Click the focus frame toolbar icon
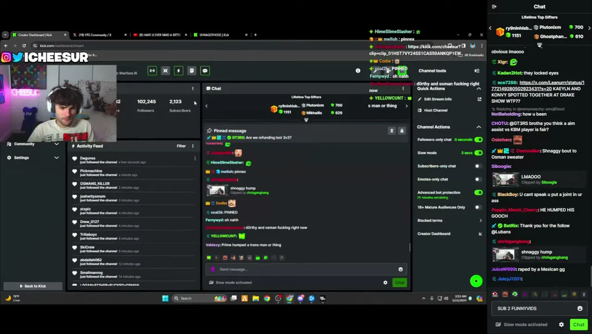Screen dimensions: 592x334 (165, 71)
